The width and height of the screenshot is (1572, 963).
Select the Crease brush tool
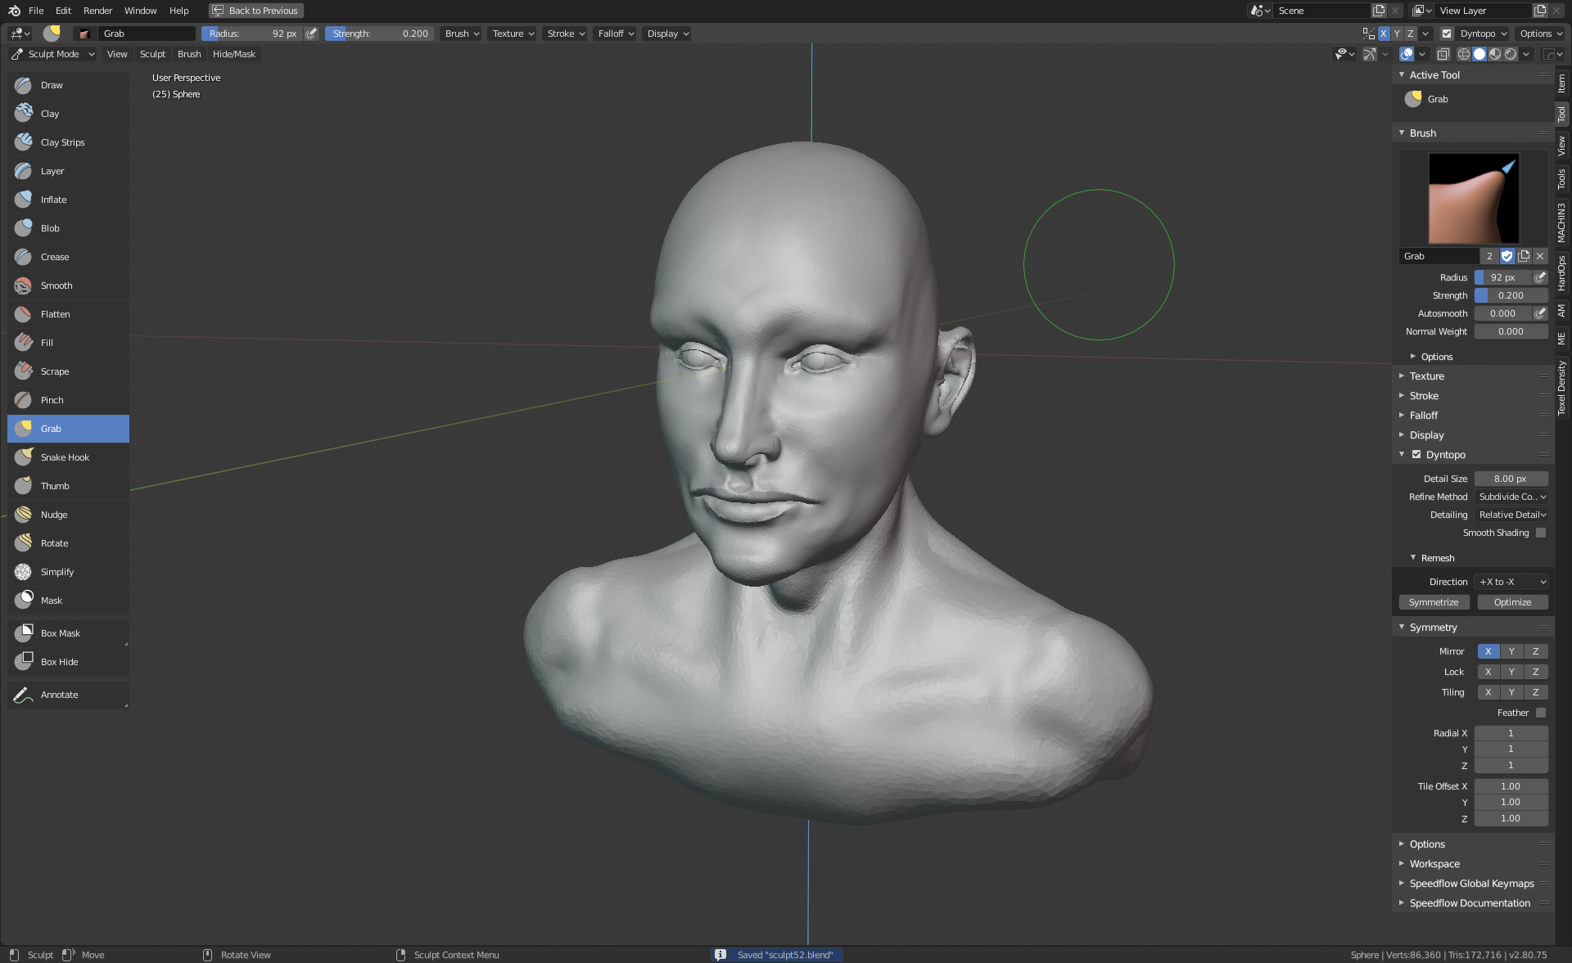tap(54, 257)
